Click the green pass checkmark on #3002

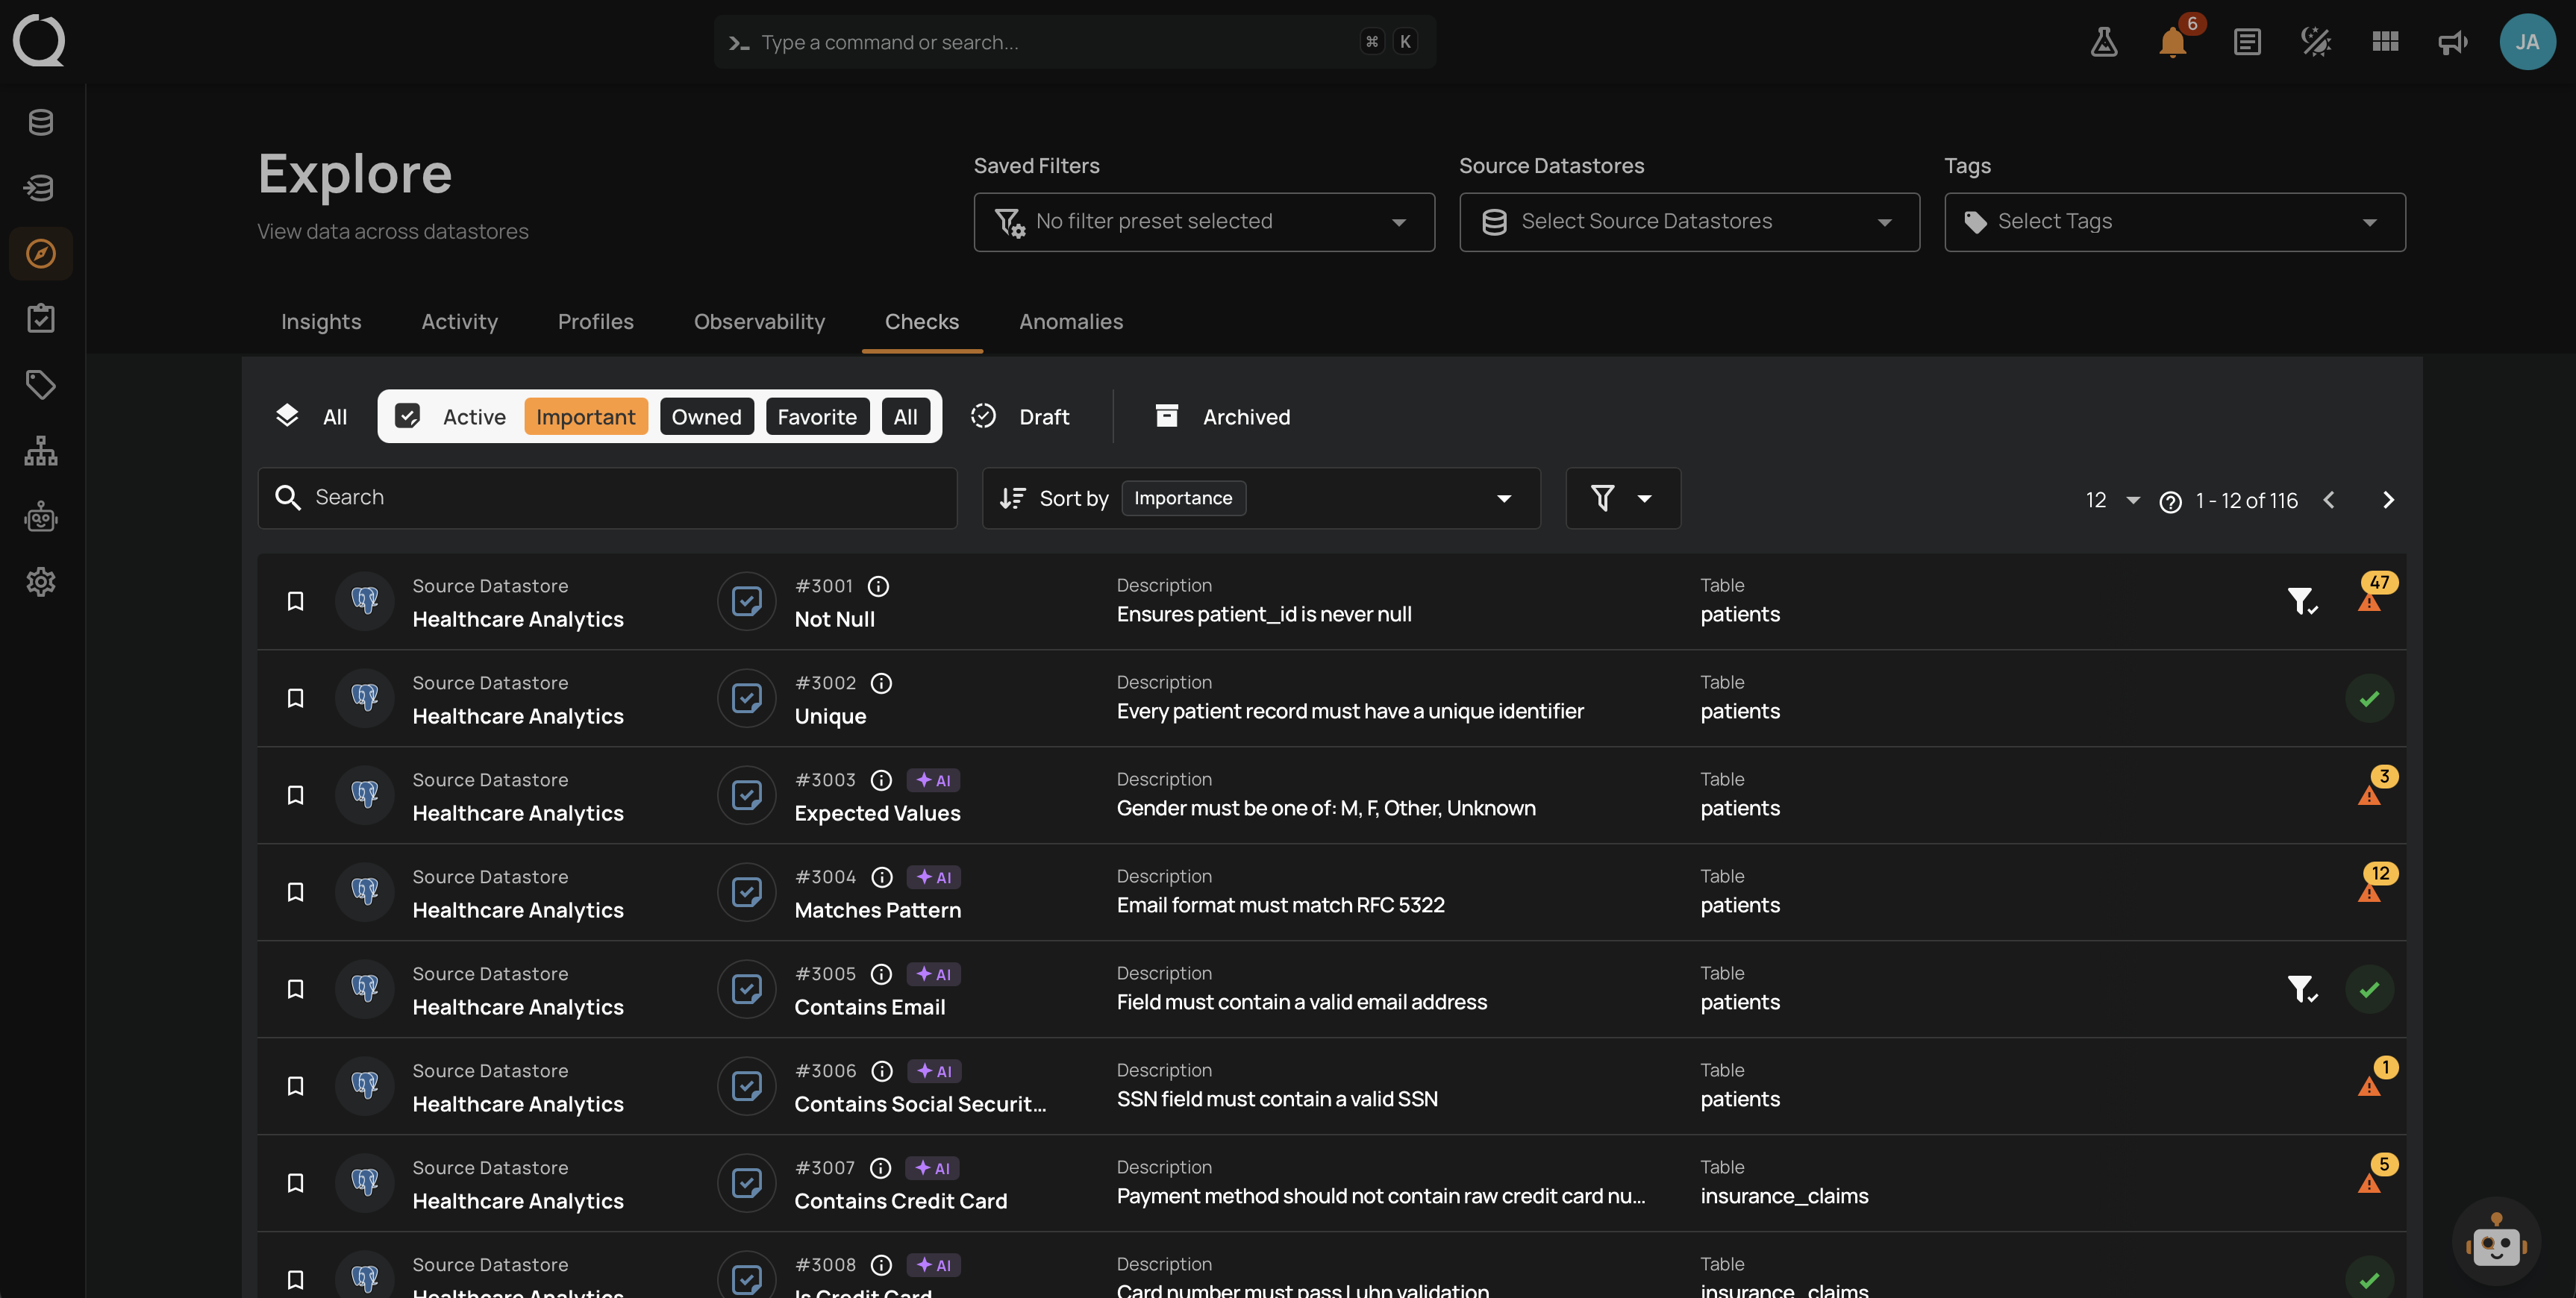[x=2369, y=699]
